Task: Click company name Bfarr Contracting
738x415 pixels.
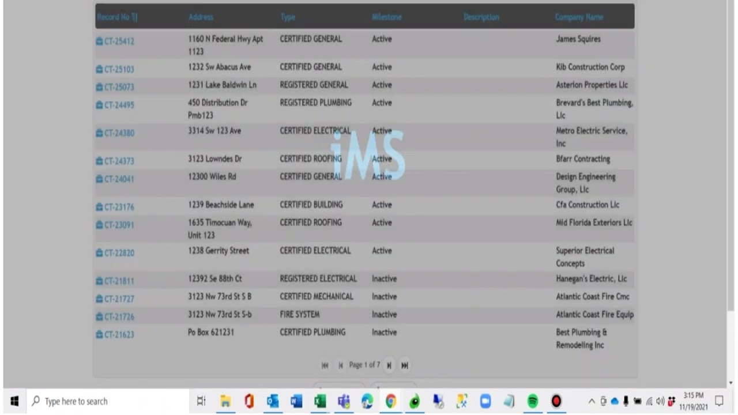Action: [583, 159]
